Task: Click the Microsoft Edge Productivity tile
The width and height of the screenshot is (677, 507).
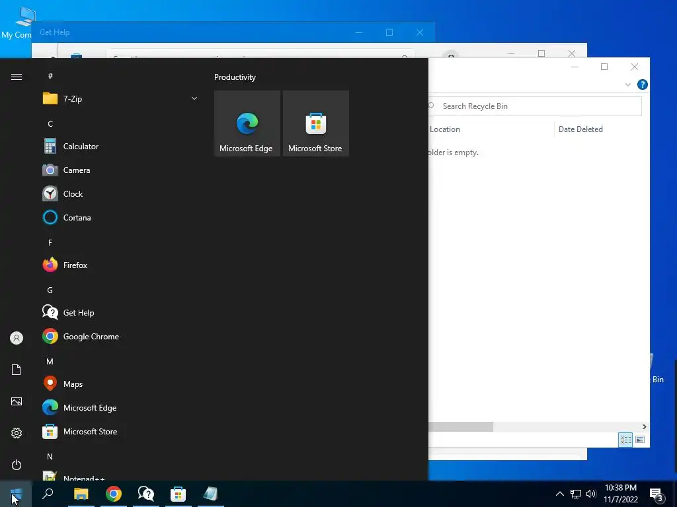Action: 247,123
